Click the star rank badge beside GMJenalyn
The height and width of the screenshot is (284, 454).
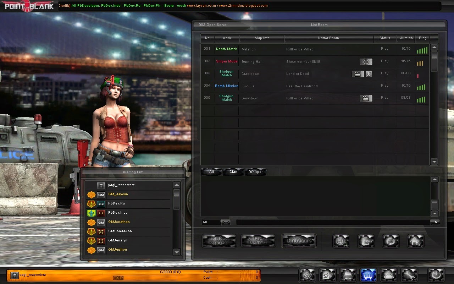pyautogui.click(x=101, y=241)
